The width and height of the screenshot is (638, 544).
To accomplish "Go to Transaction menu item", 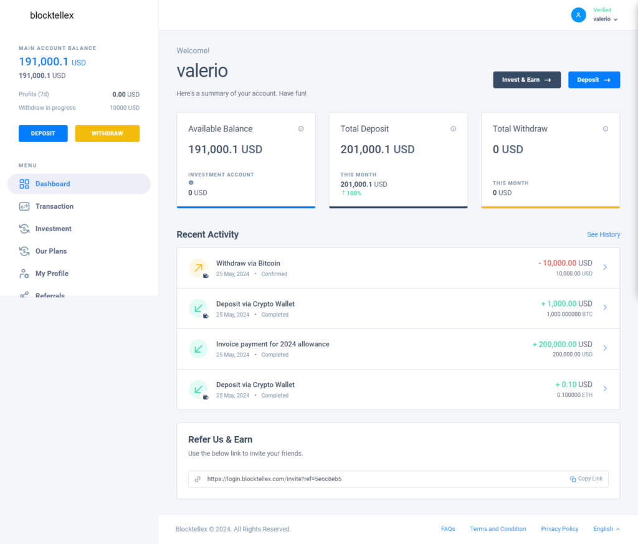I will click(54, 206).
